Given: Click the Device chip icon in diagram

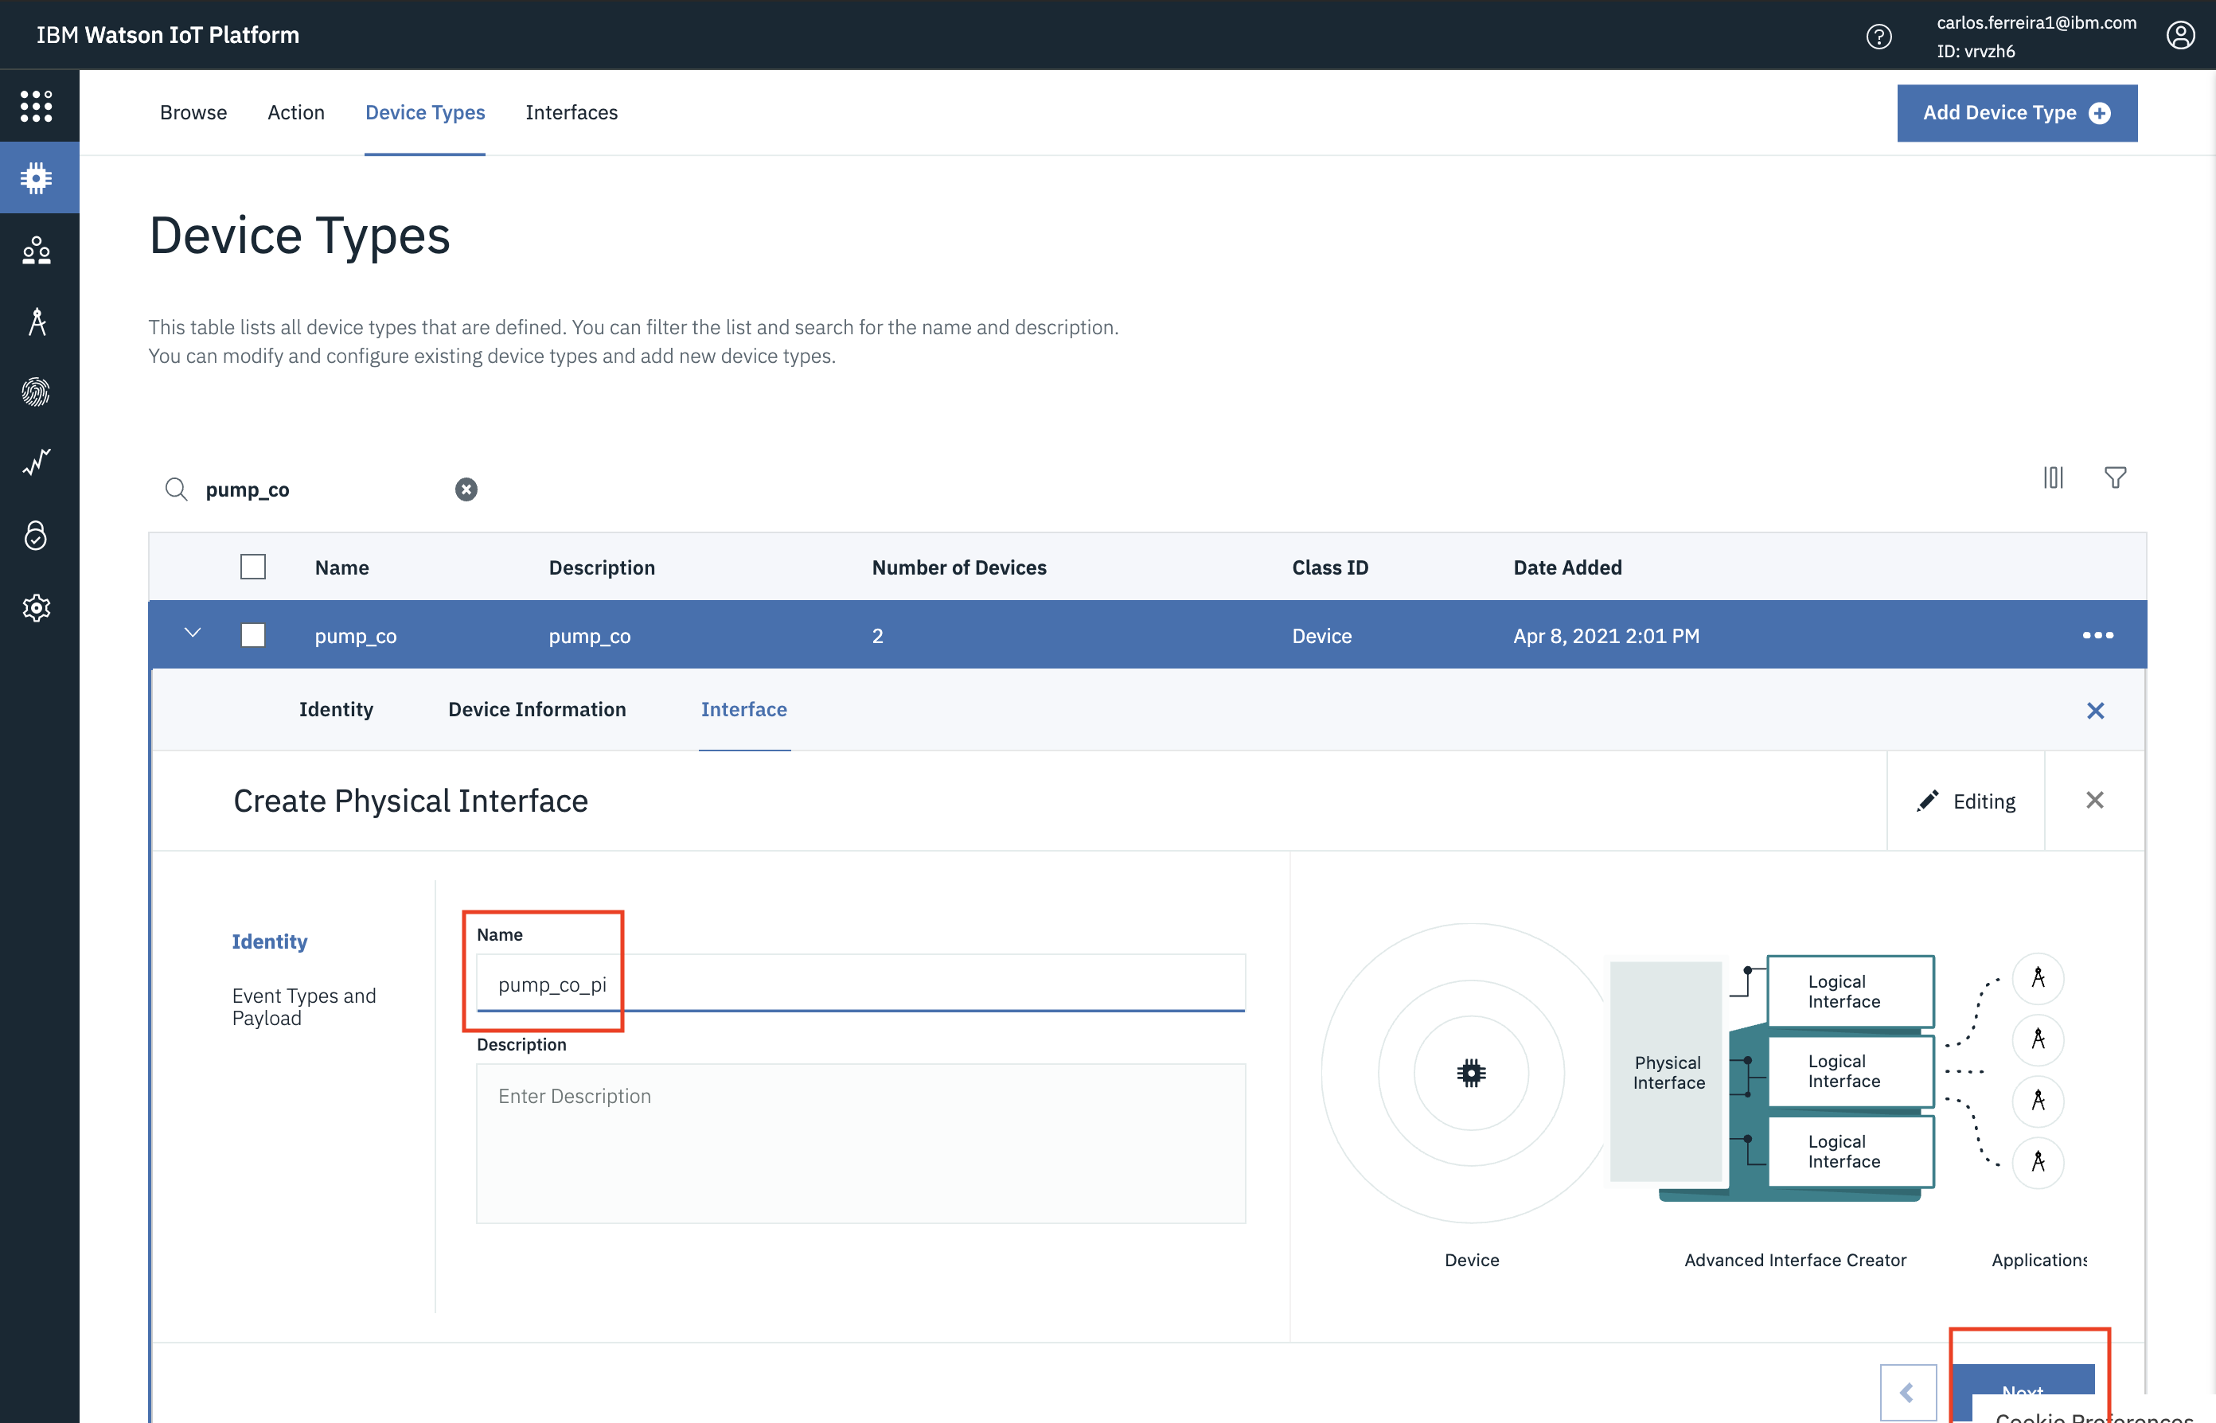Looking at the screenshot, I should (x=1471, y=1073).
